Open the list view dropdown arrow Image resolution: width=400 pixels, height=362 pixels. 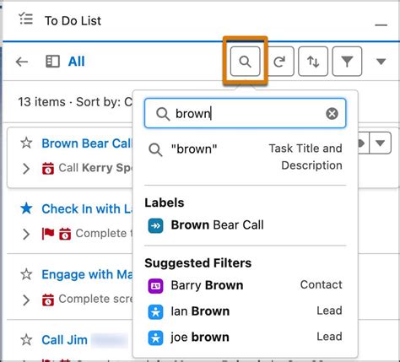[x=381, y=62]
